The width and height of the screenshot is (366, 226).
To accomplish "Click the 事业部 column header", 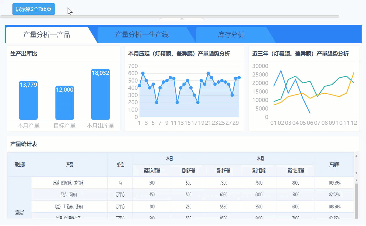I will coord(20,165).
